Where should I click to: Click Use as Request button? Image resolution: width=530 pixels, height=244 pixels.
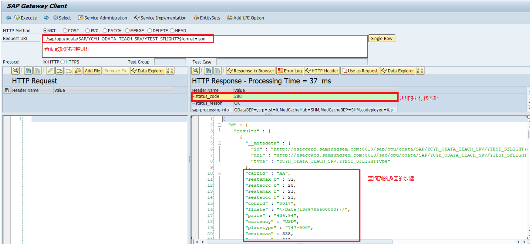(360, 71)
